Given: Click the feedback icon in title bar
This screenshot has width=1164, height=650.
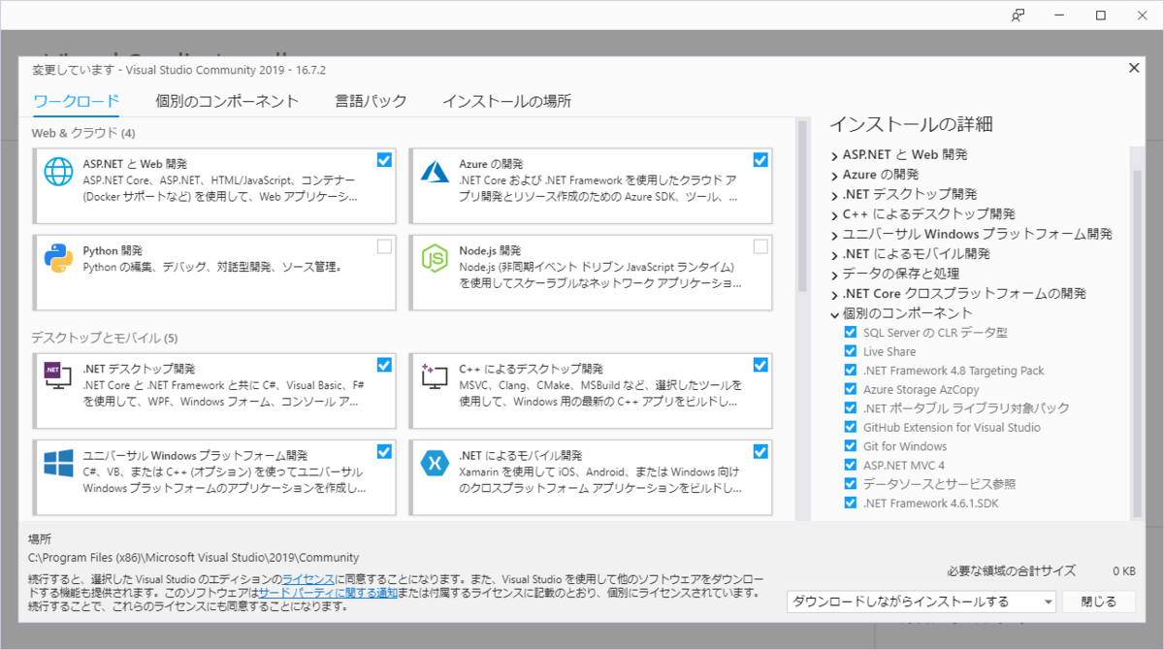Looking at the screenshot, I should 1018,15.
